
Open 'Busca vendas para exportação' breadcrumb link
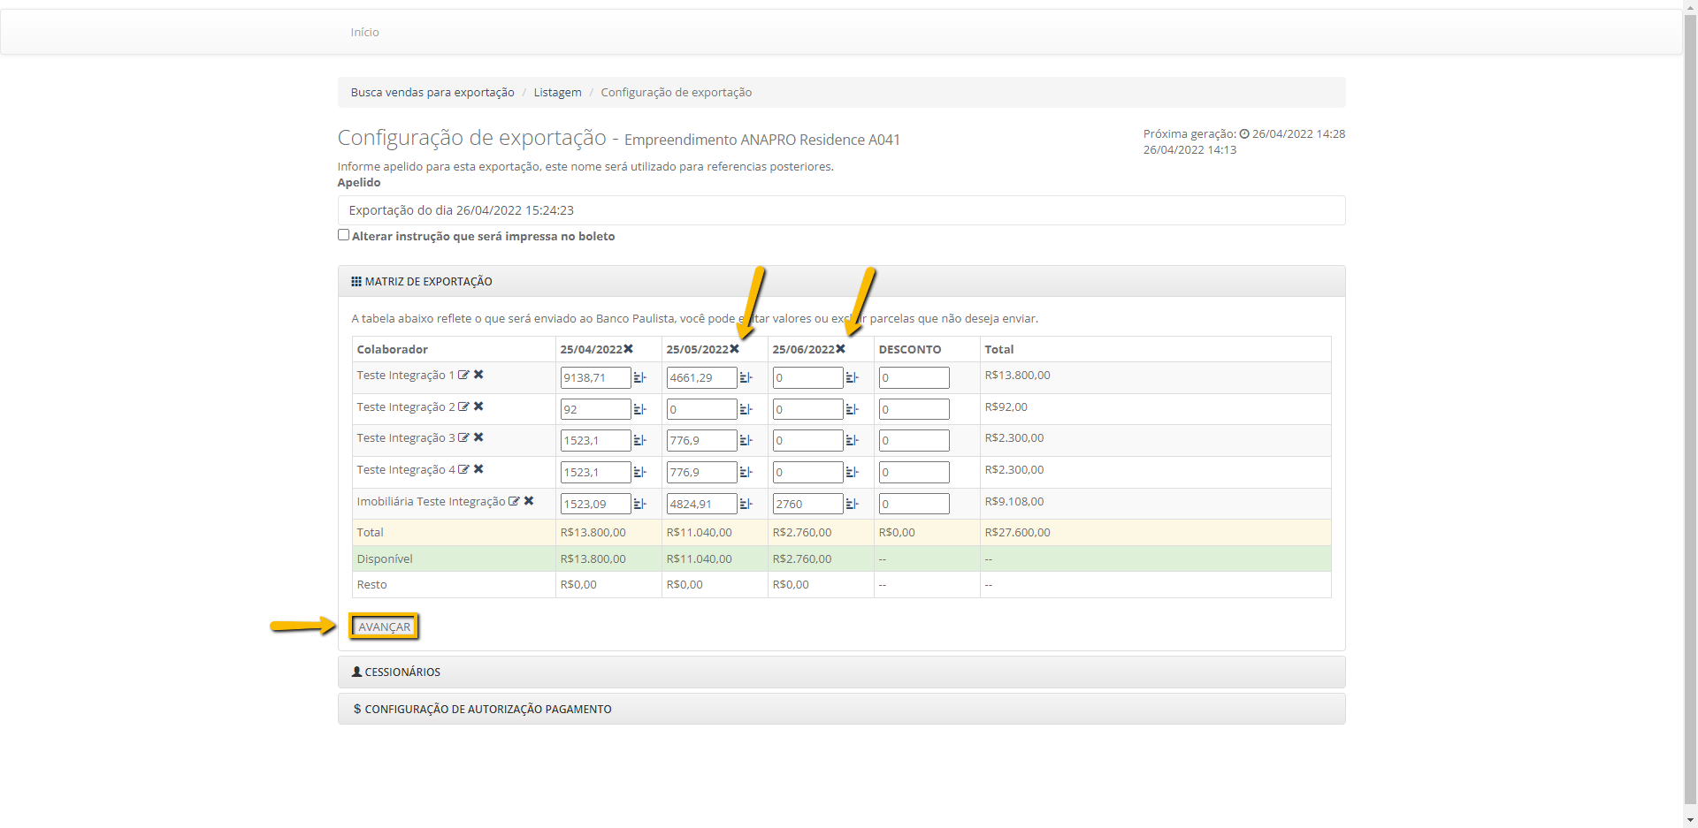[432, 93]
